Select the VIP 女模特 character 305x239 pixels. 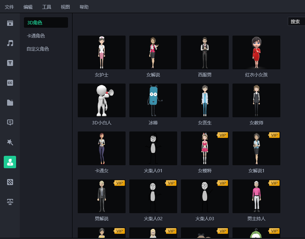205,148
